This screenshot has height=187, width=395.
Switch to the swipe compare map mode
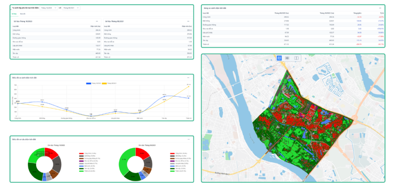click(x=287, y=58)
